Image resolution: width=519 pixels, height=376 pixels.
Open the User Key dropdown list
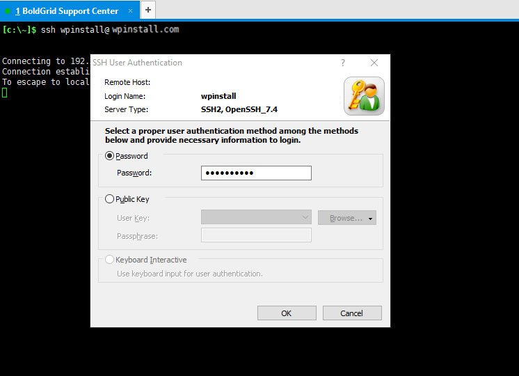256,218
